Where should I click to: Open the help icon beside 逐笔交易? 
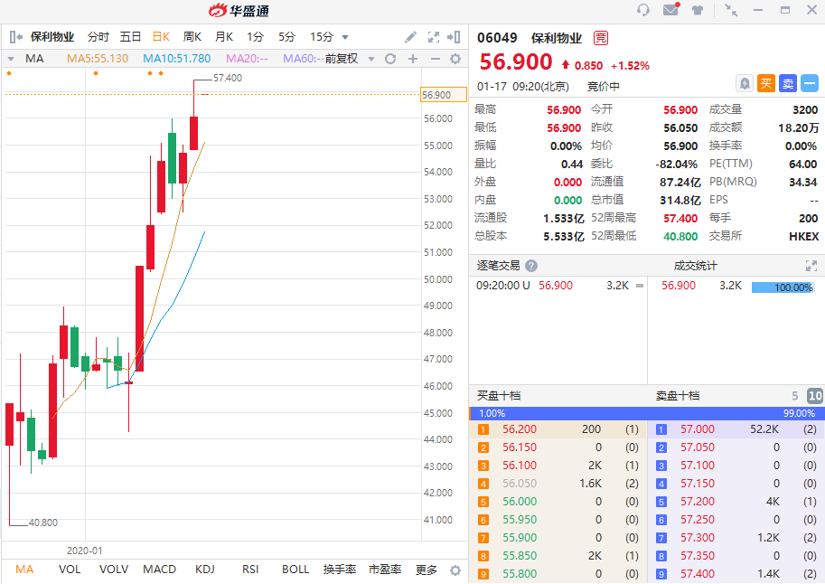(531, 266)
